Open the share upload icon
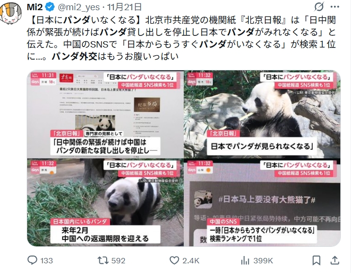The image size is (351, 273). (335, 260)
